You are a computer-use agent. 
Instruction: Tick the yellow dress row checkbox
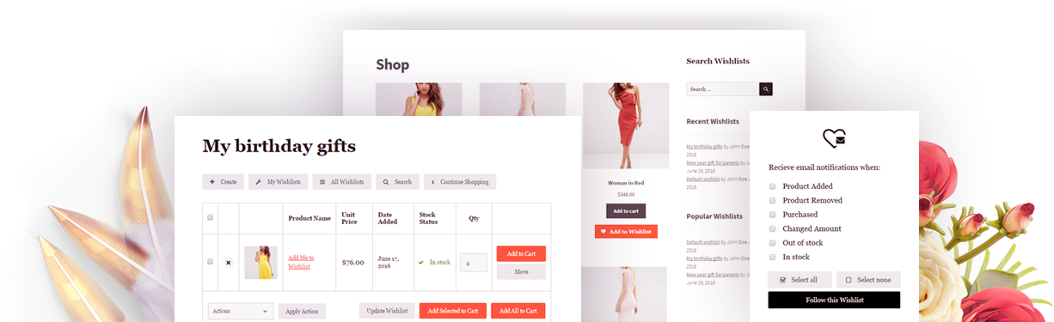click(x=210, y=262)
